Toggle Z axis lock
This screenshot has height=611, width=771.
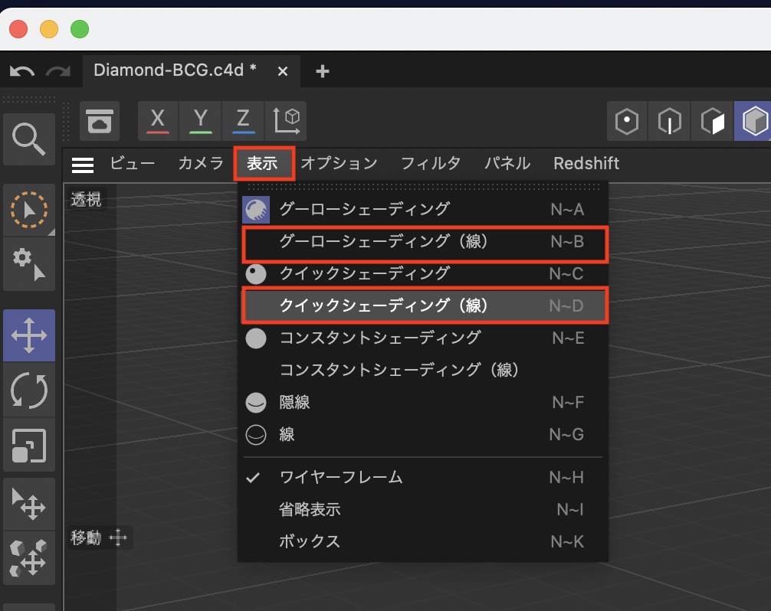tap(243, 121)
